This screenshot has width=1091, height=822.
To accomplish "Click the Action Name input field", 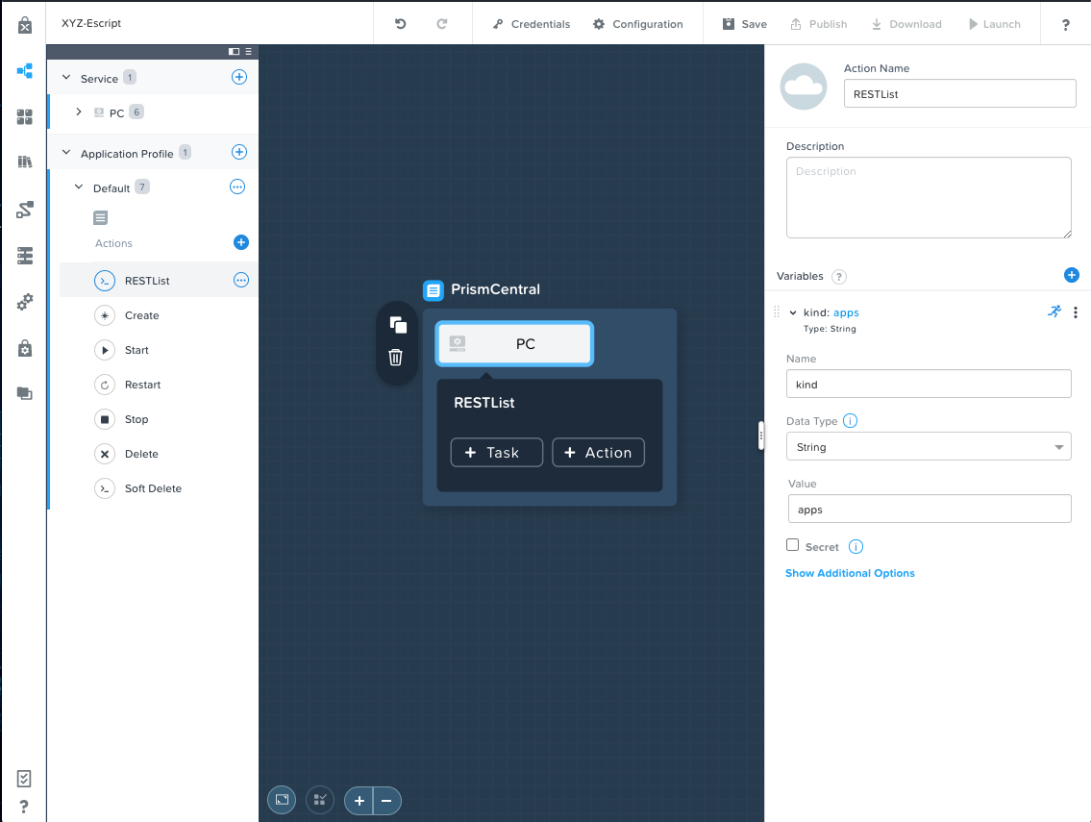I will click(959, 93).
